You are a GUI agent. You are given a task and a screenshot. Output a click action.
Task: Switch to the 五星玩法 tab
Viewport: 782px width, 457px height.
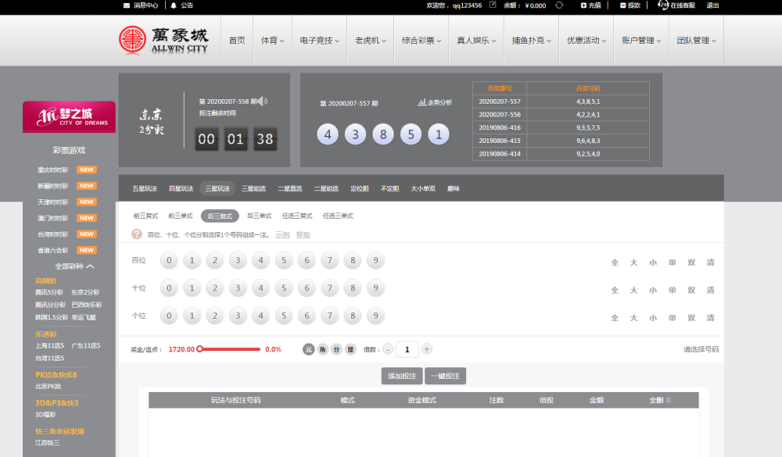145,188
